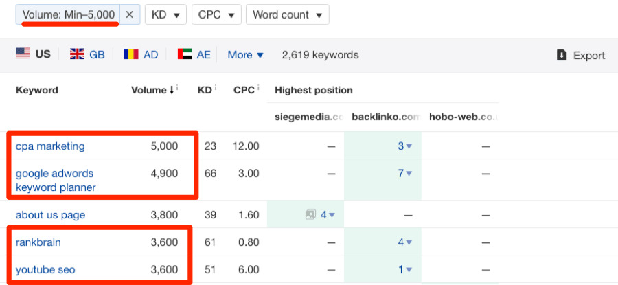618x285 pixels.
Task: Click the Export download icon
Action: (561, 56)
